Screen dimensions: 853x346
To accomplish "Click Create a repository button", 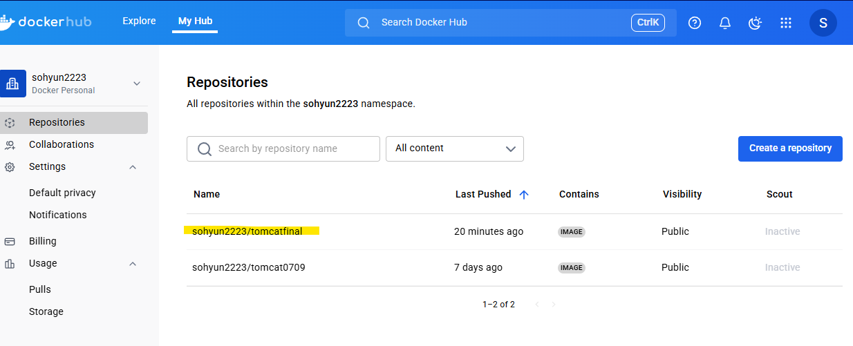I will [x=790, y=148].
